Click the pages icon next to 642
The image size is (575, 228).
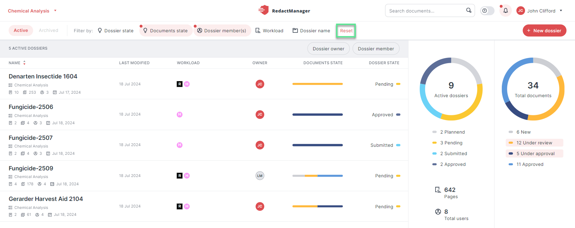(x=438, y=190)
